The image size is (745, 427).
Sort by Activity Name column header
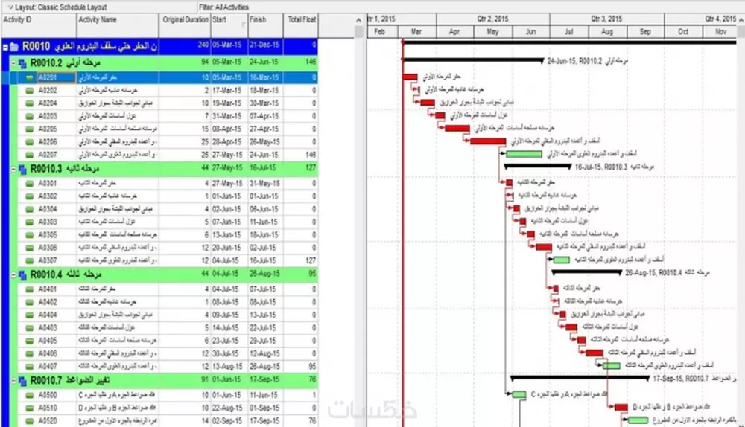pyautogui.click(x=118, y=25)
